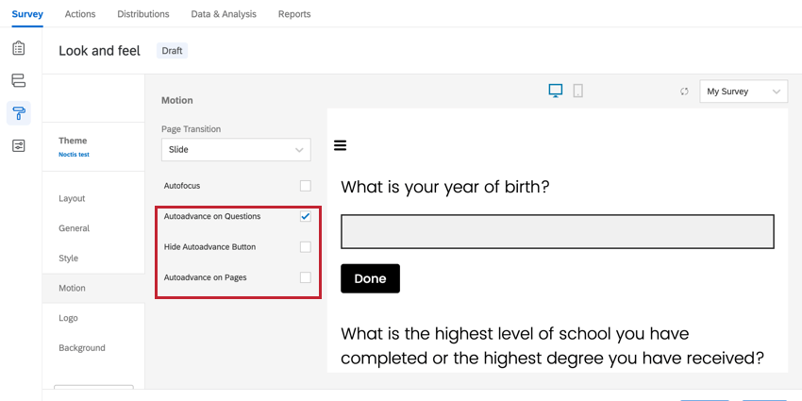Image resolution: width=802 pixels, height=401 pixels.
Task: Select Background in the side menu
Action: point(82,347)
